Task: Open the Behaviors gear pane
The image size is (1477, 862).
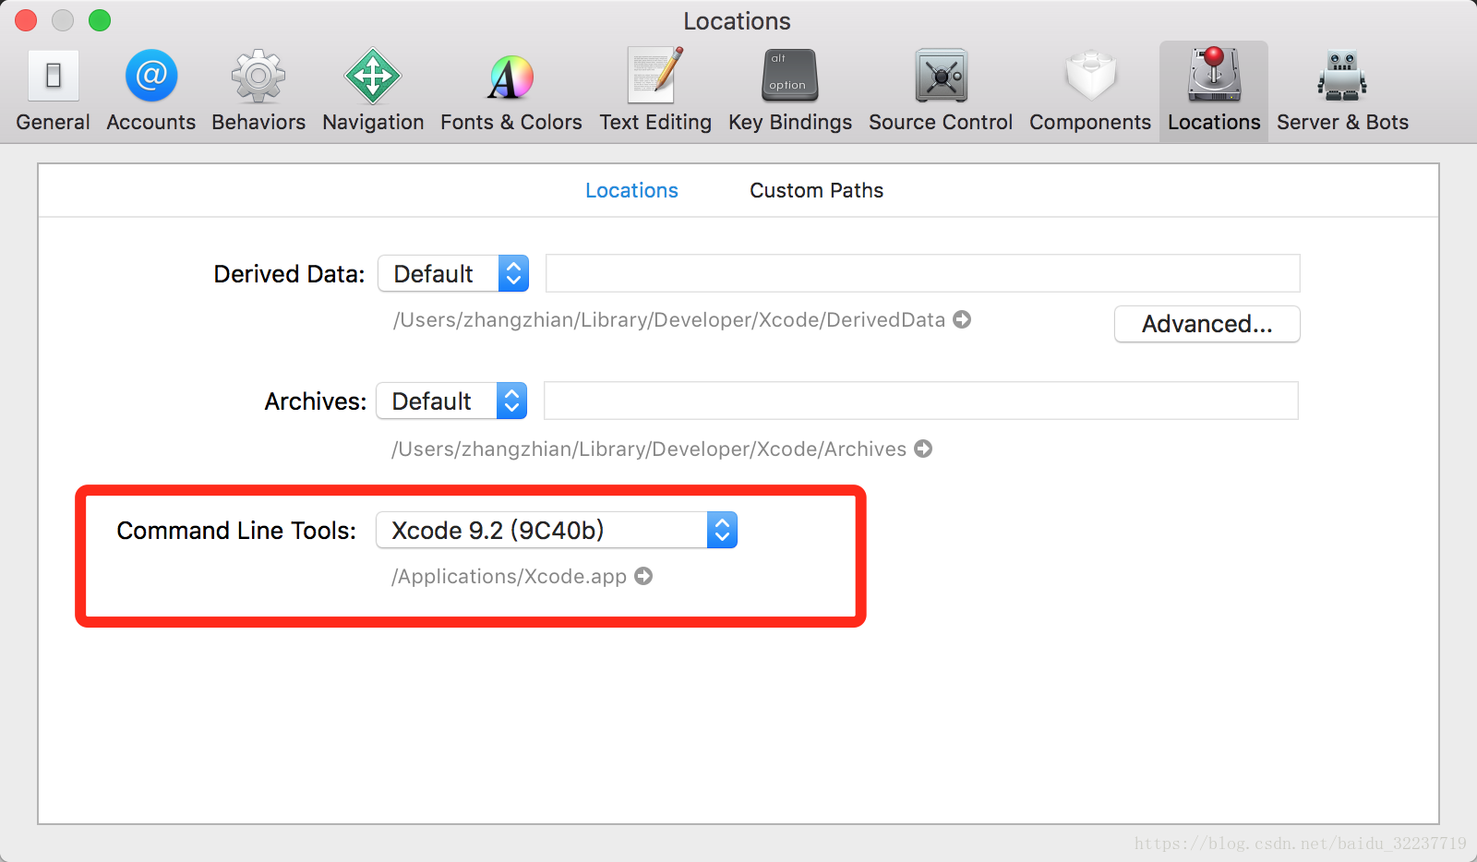Action: click(x=258, y=90)
